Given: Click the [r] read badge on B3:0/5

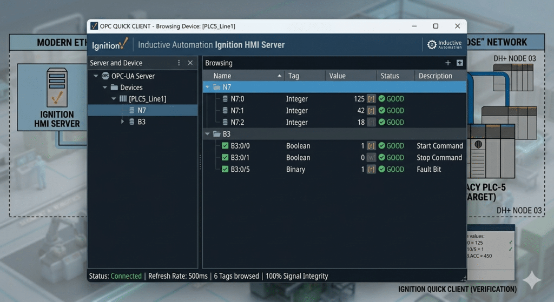Looking at the screenshot, I should pyautogui.click(x=371, y=169).
